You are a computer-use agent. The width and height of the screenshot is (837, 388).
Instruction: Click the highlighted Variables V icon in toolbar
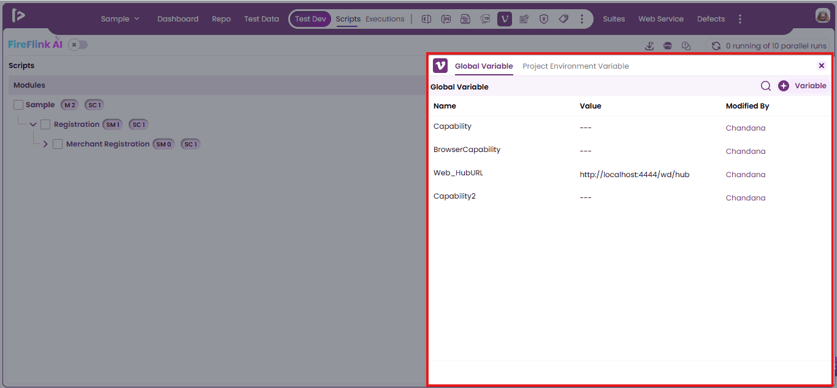click(505, 19)
